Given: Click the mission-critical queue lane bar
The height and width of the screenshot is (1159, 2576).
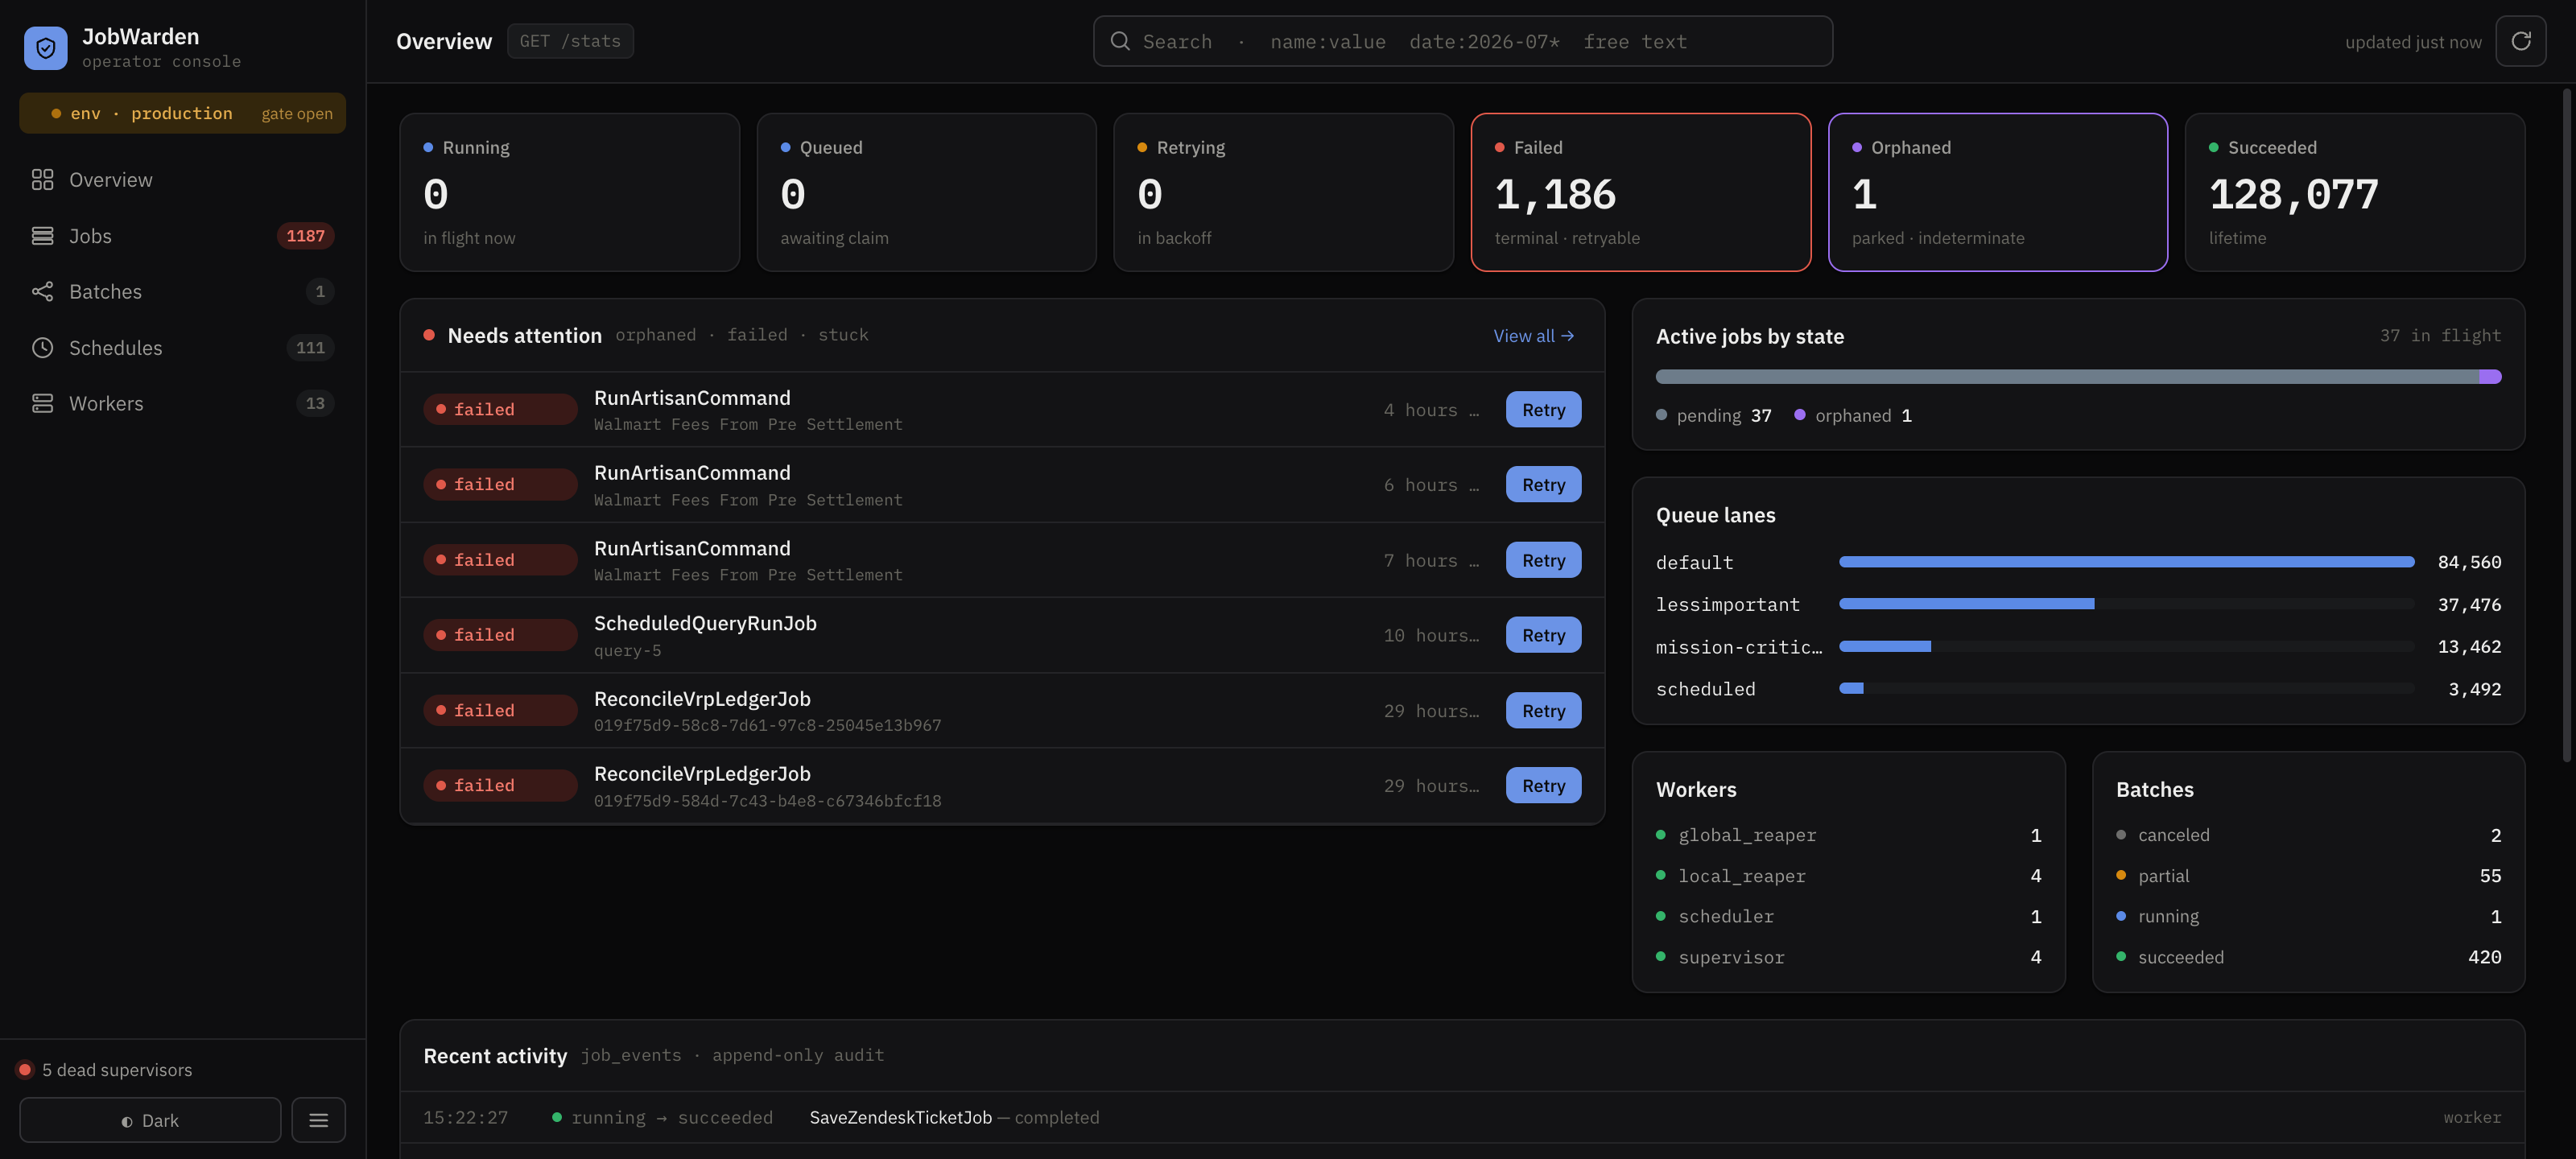Looking at the screenshot, I should 2126,647.
